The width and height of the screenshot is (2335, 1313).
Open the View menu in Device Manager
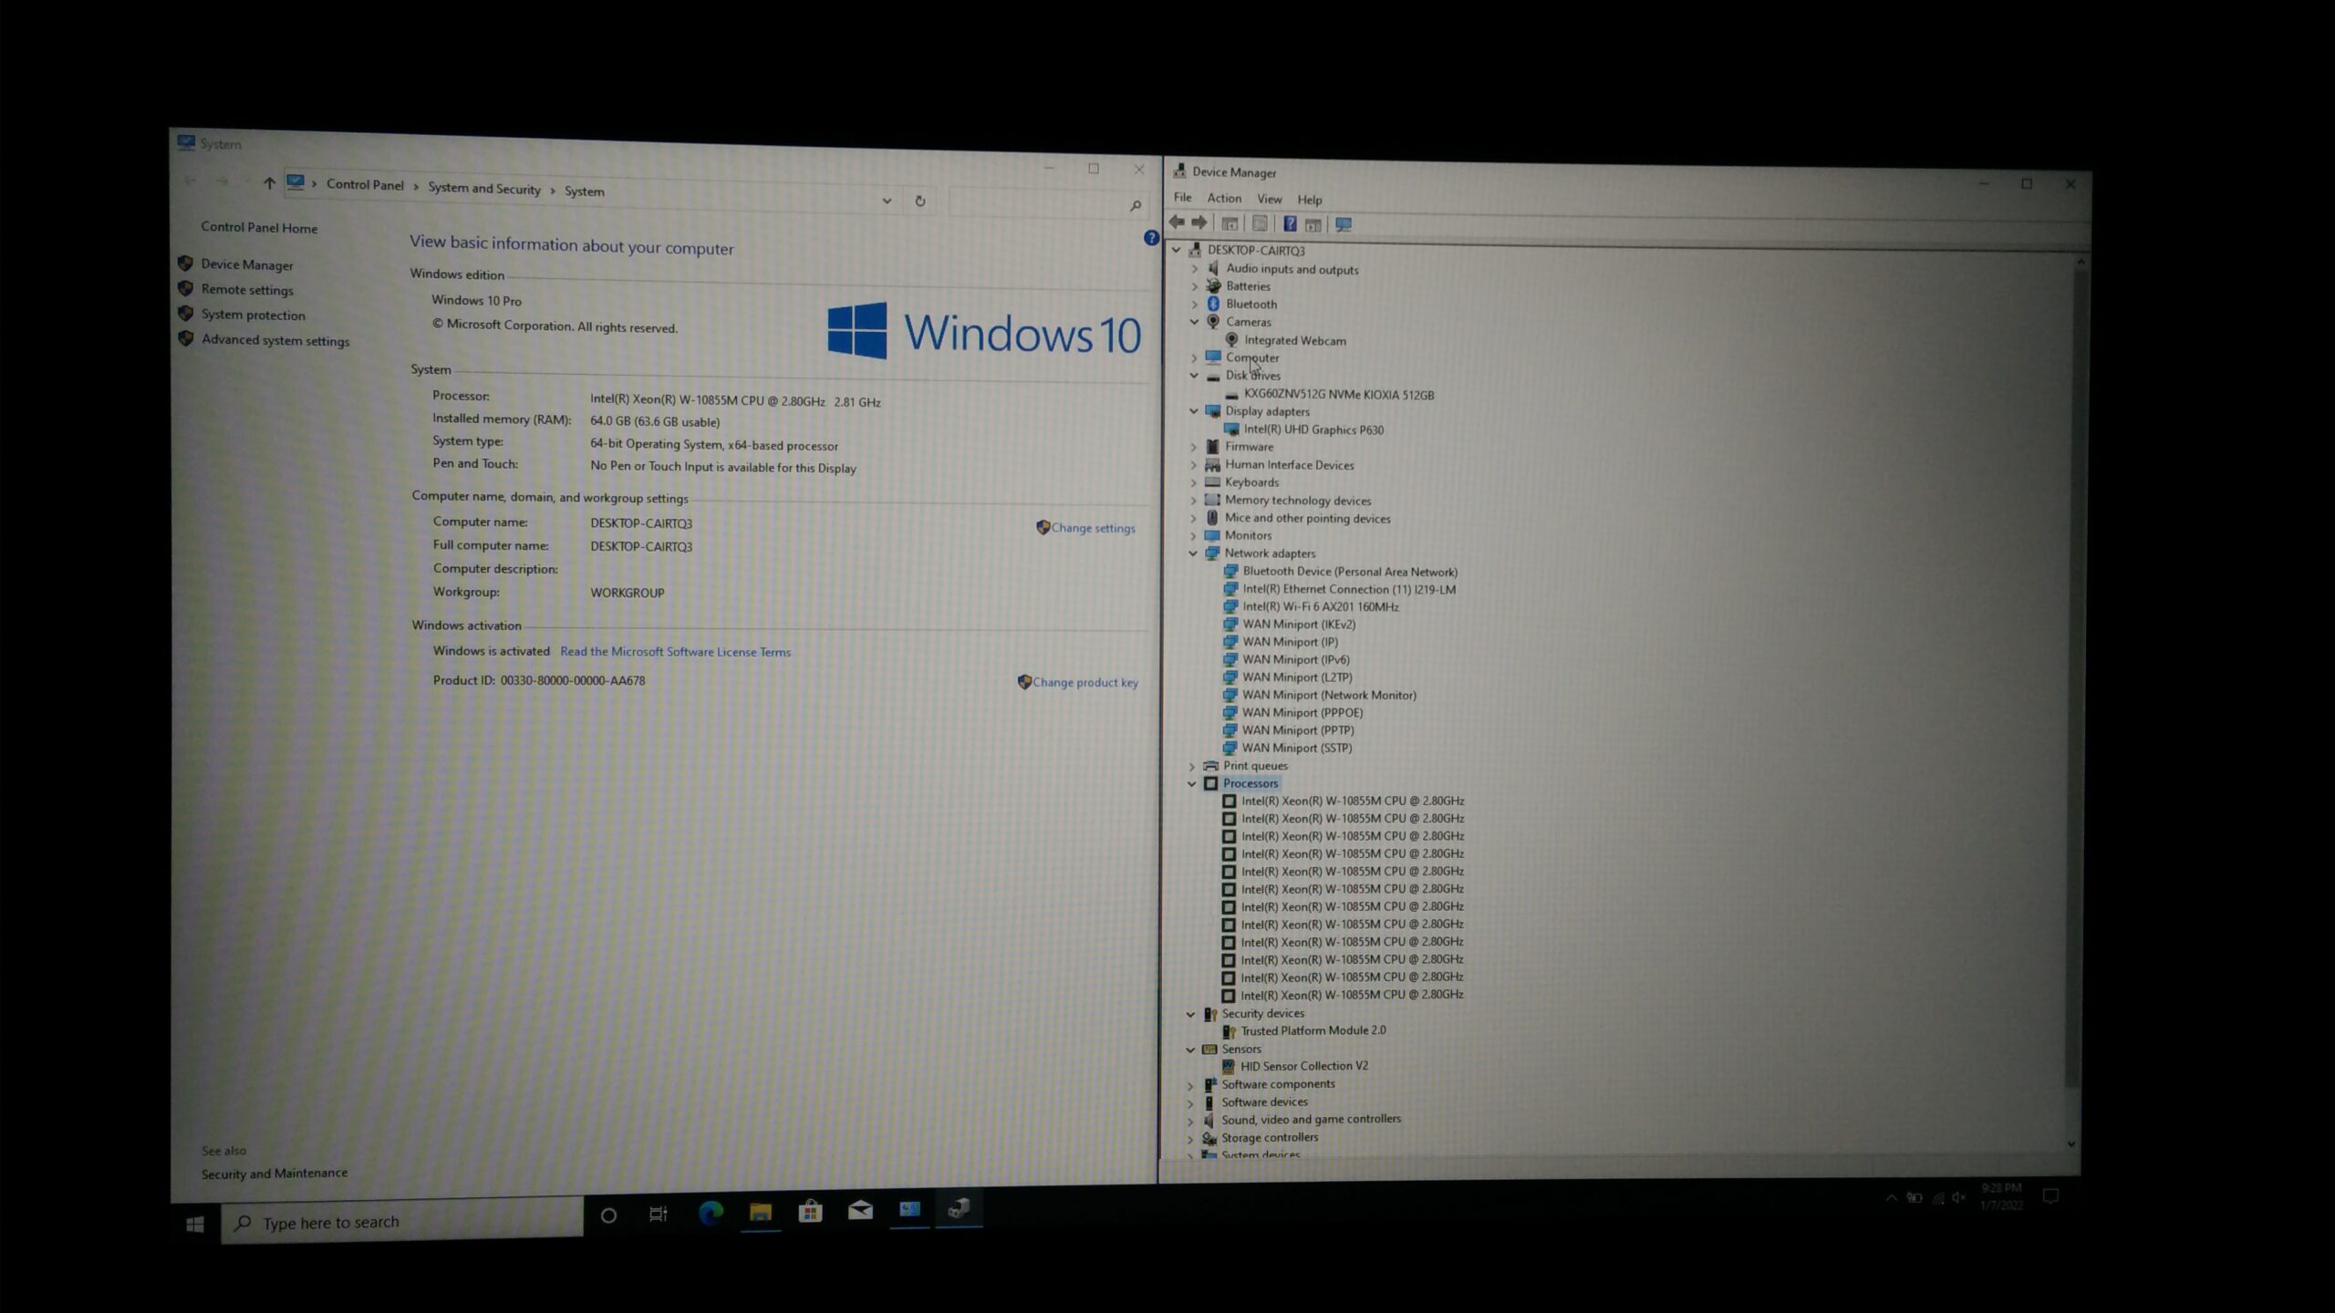coord(1270,199)
